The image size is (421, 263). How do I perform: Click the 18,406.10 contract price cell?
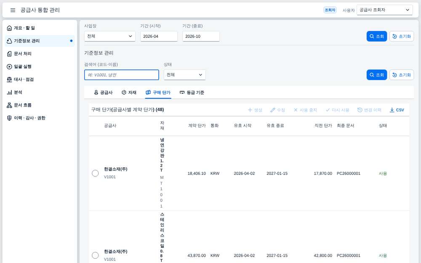tap(197, 173)
